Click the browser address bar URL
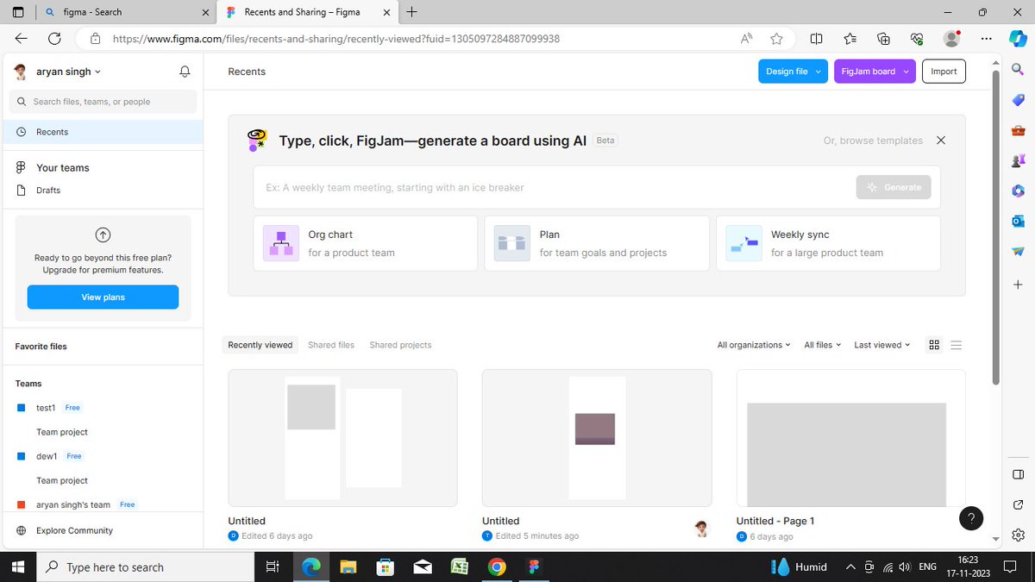The image size is (1035, 582). (336, 39)
